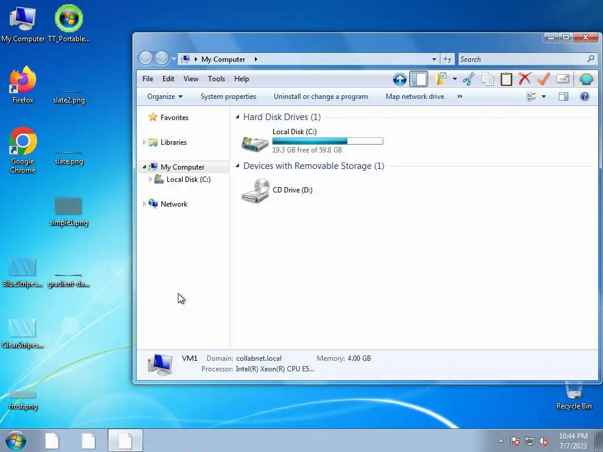Open the View menu
The width and height of the screenshot is (603, 452).
coord(191,79)
